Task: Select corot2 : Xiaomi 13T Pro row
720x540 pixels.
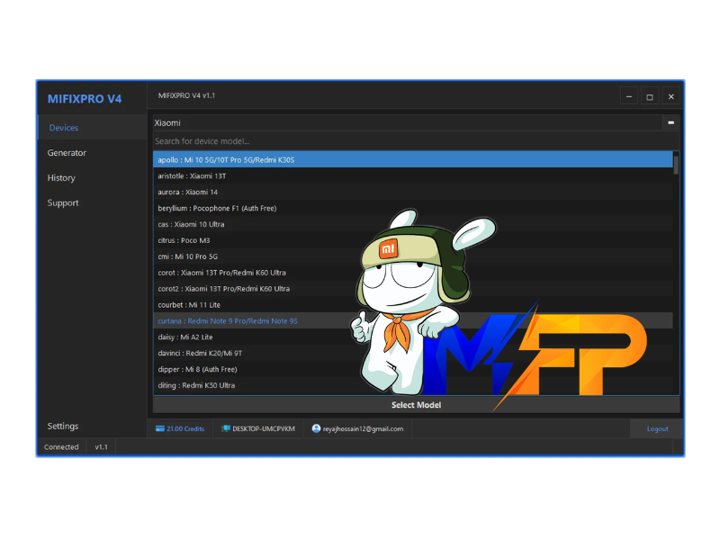Action: tap(413, 288)
